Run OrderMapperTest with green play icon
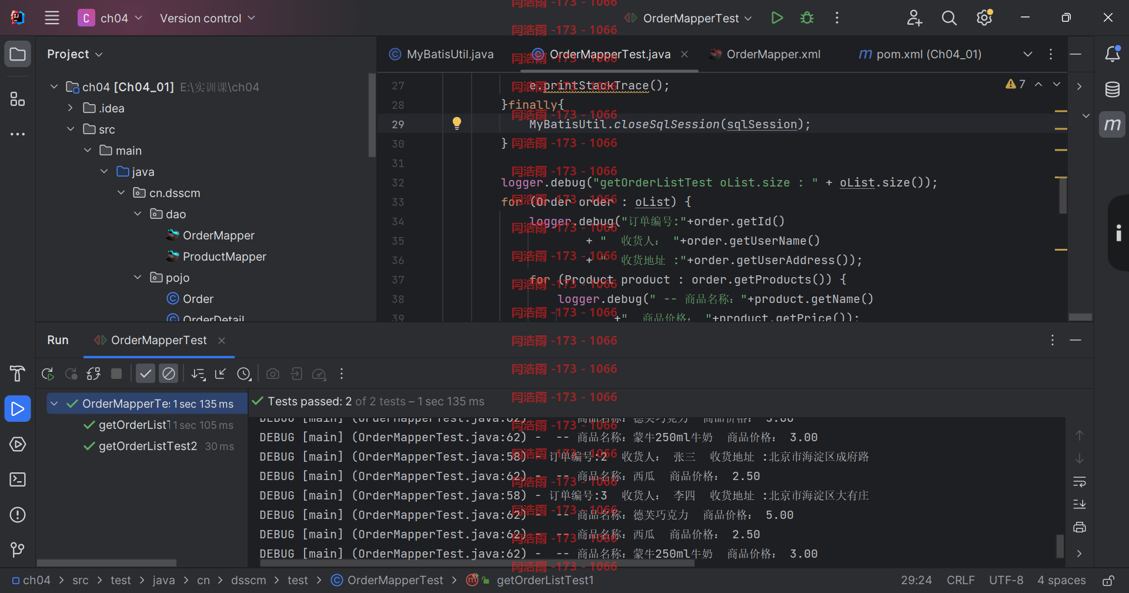The image size is (1129, 593). [777, 18]
